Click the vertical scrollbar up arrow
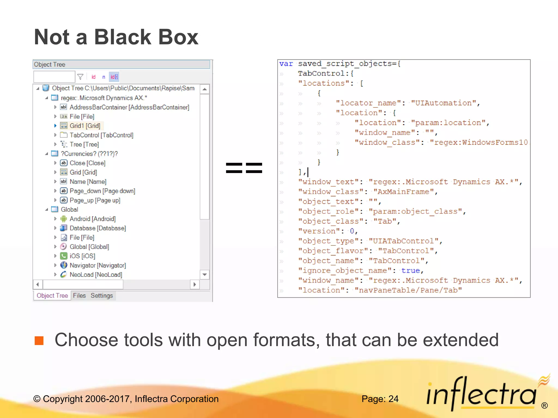Viewport: 558px width, 418px height. 205,89
